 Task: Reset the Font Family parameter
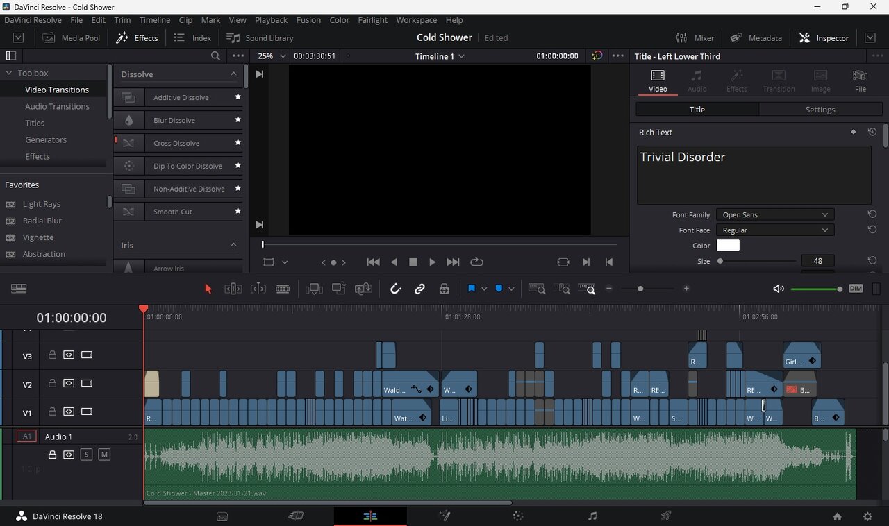pyautogui.click(x=872, y=214)
